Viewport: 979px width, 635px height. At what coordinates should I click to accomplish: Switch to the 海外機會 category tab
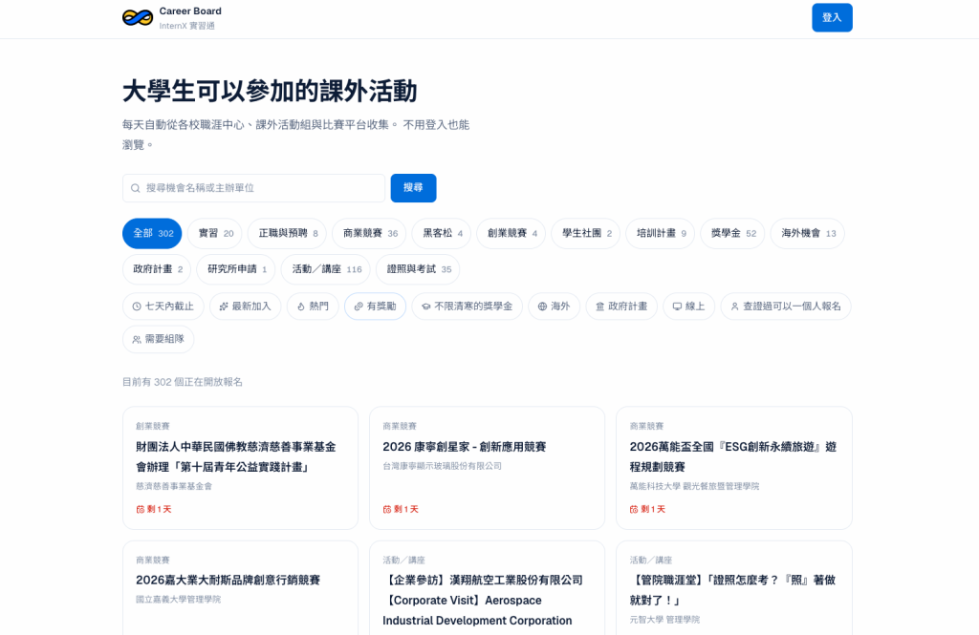point(808,233)
